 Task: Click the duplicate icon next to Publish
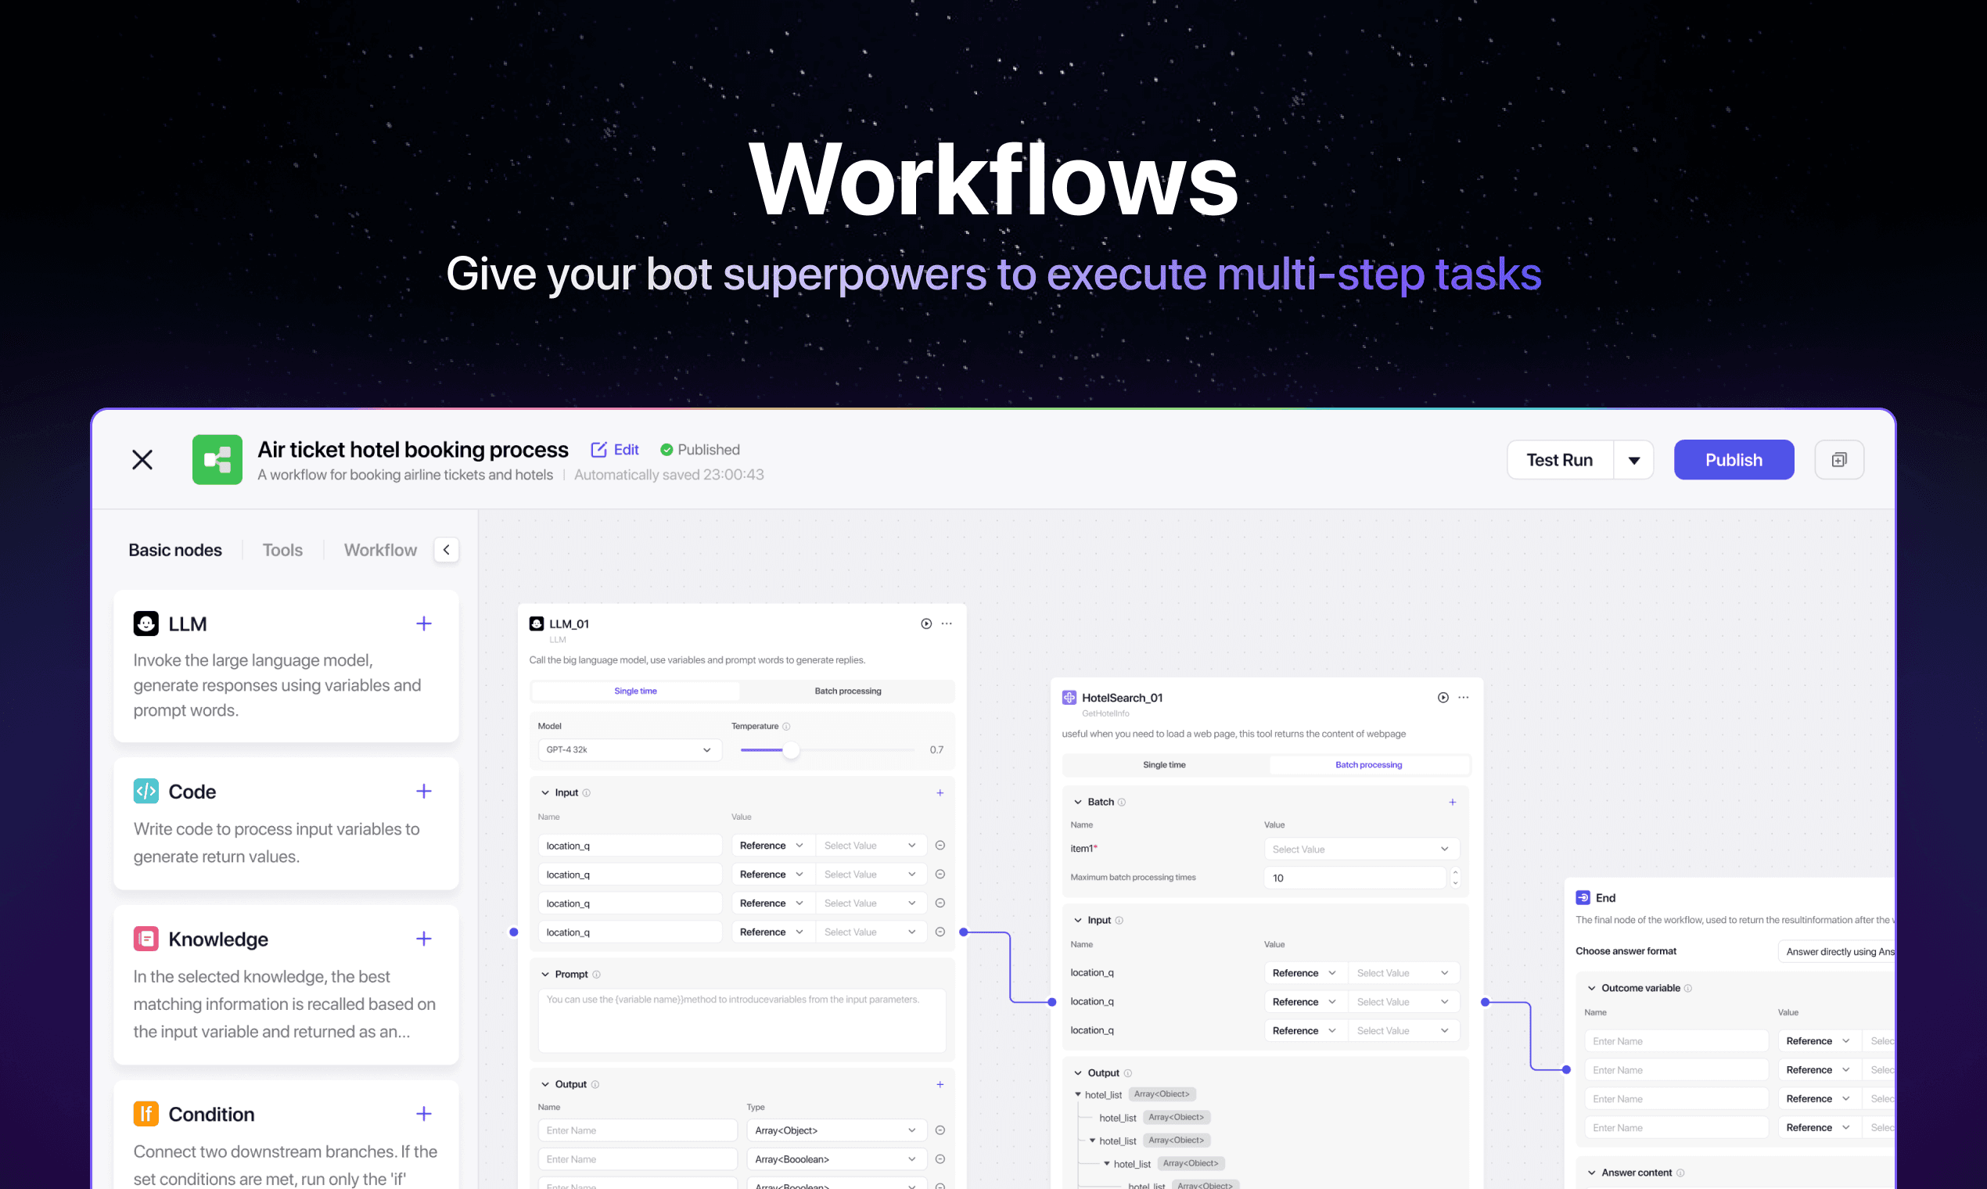(1839, 460)
